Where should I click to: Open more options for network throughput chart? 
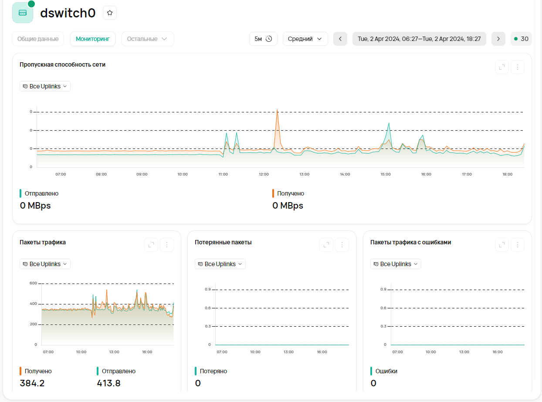[518, 67]
